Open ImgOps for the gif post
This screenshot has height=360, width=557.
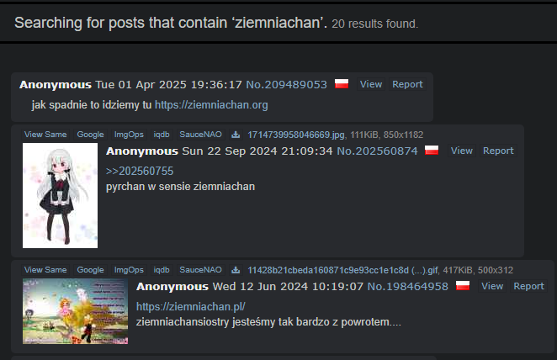pos(129,270)
